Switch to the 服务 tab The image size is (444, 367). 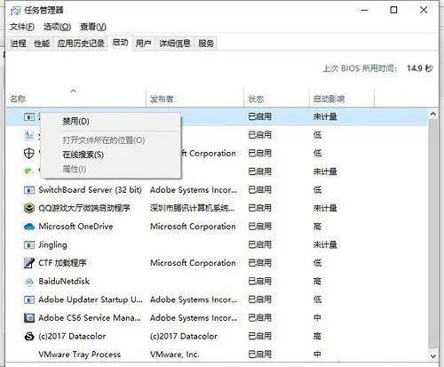pyautogui.click(x=206, y=44)
